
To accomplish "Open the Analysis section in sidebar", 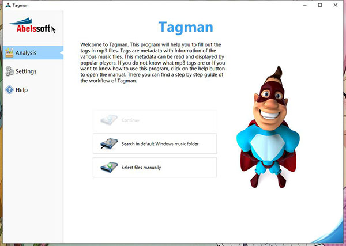I will coord(33,52).
